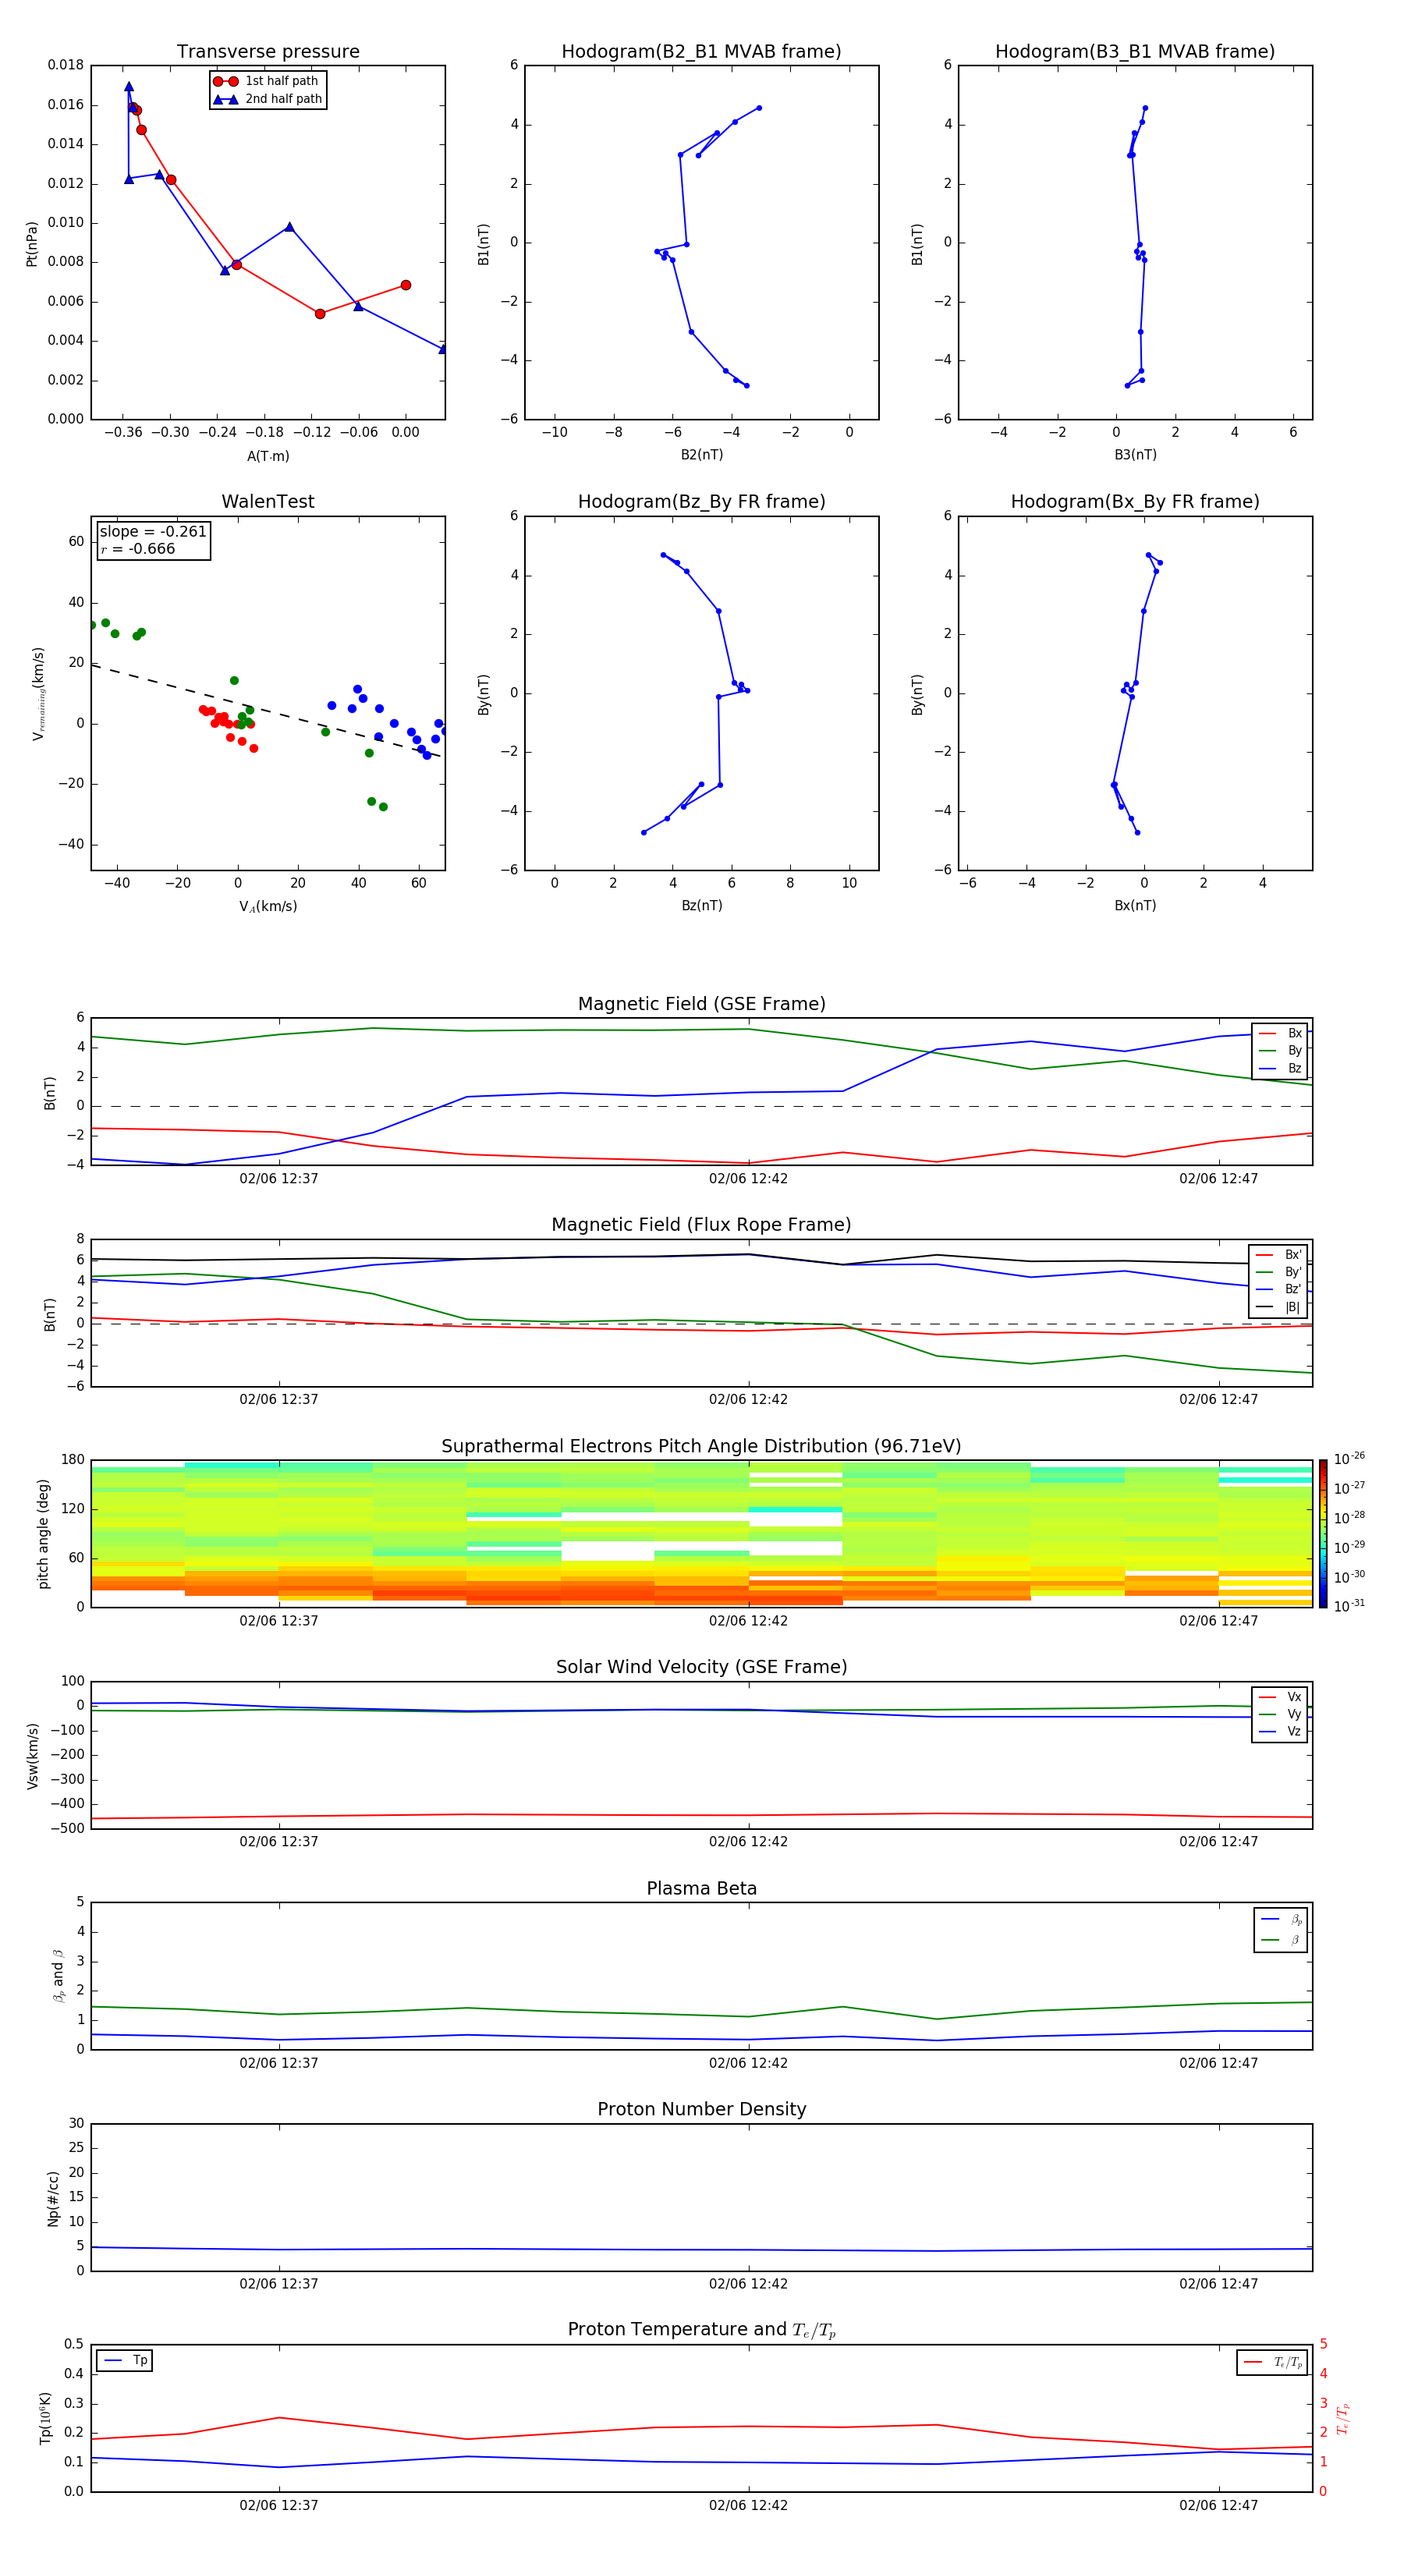The height and width of the screenshot is (2574, 1404).
Task: Click 'VA(km/s)' x-axis label in WalenTest
Action: coord(268,907)
